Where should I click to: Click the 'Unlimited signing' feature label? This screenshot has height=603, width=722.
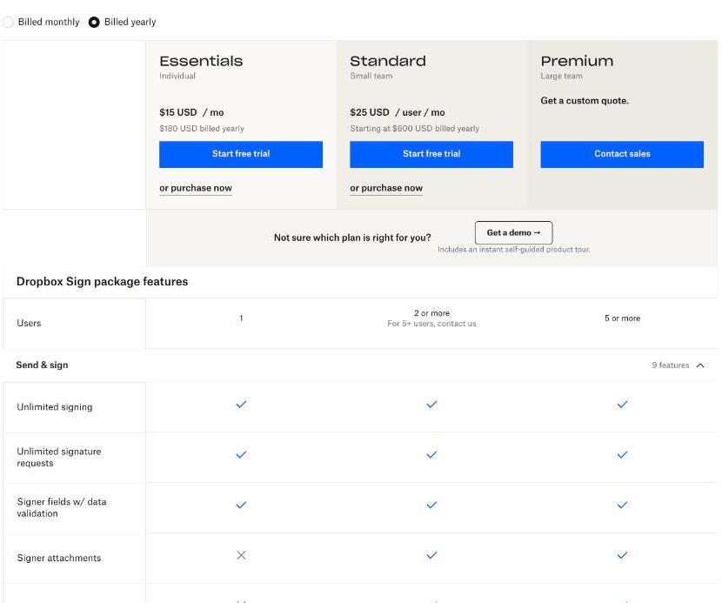[54, 407]
